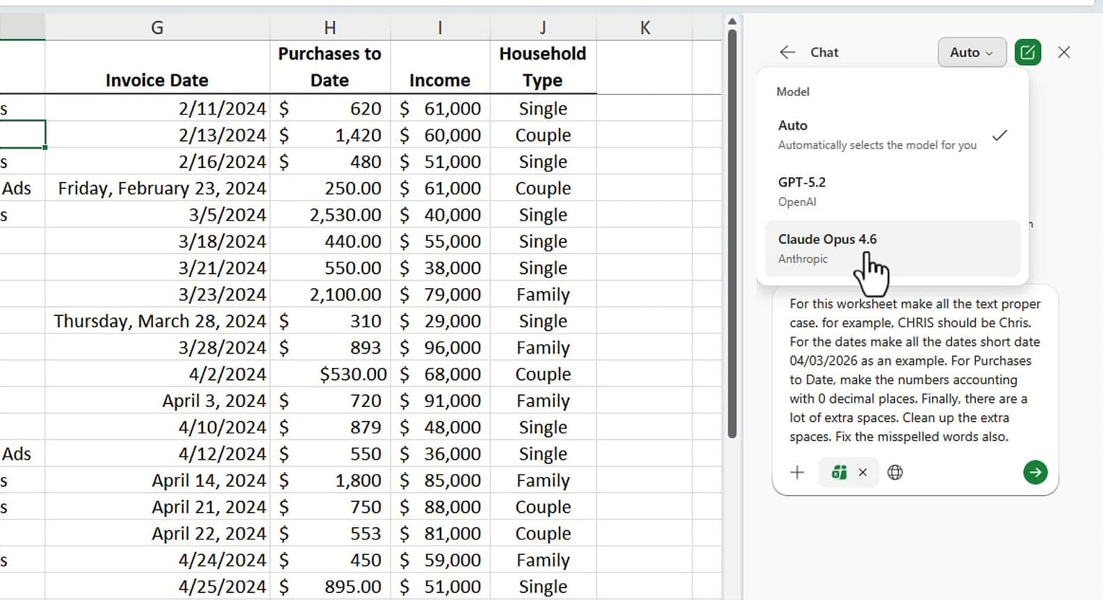Select the purchases cell showing 2,100.00
The height and width of the screenshot is (600, 1103).
tap(330, 294)
